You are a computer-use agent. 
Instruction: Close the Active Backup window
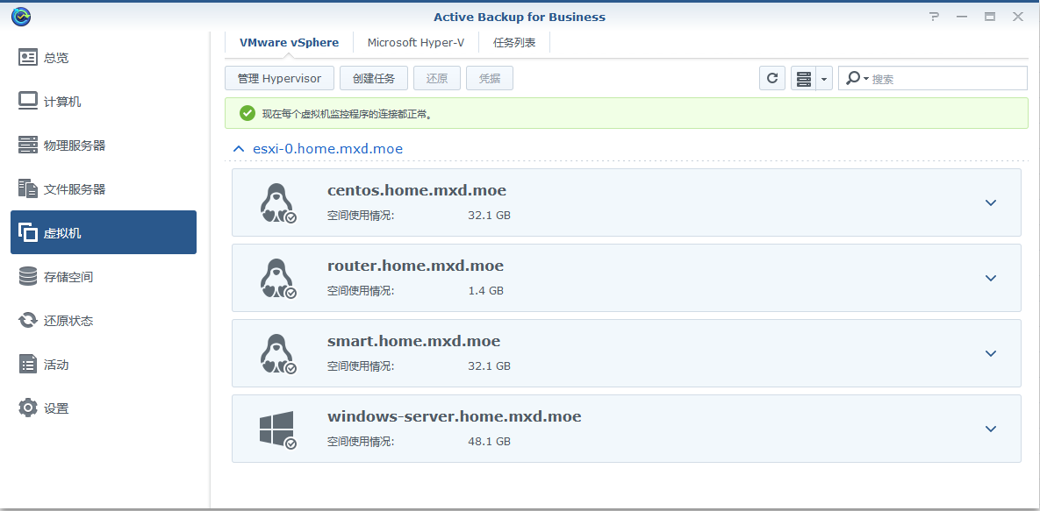pyautogui.click(x=1018, y=17)
